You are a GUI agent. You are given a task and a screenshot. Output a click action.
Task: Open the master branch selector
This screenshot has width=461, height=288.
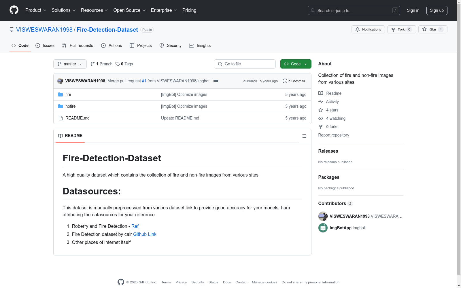coord(70,64)
